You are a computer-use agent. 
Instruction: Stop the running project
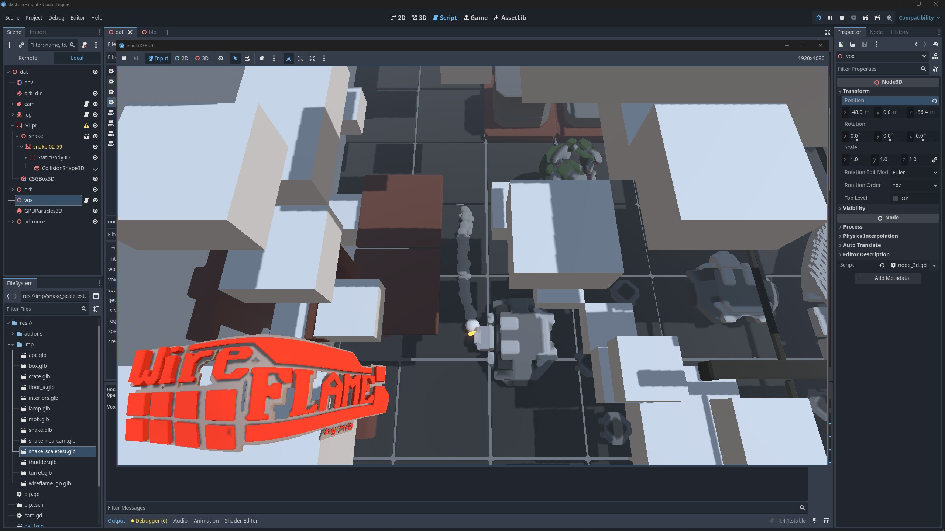pos(842,18)
